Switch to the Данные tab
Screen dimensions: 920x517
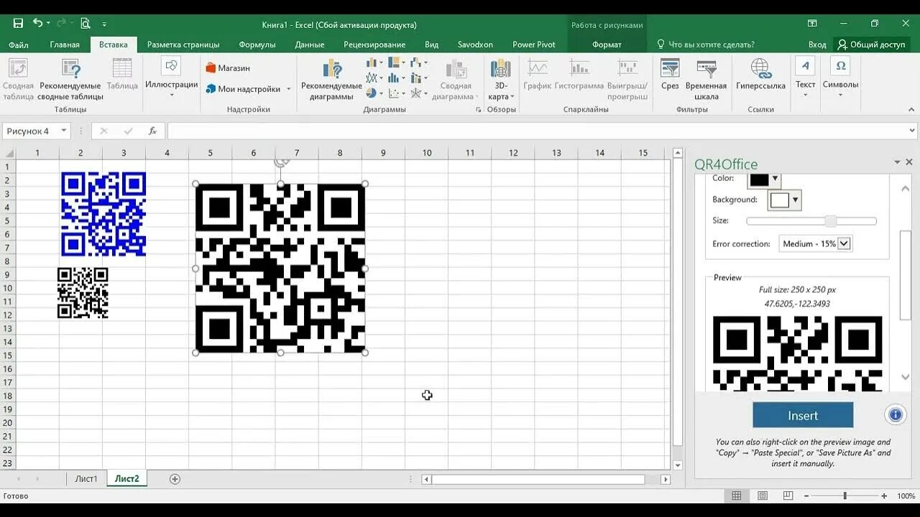pos(310,45)
